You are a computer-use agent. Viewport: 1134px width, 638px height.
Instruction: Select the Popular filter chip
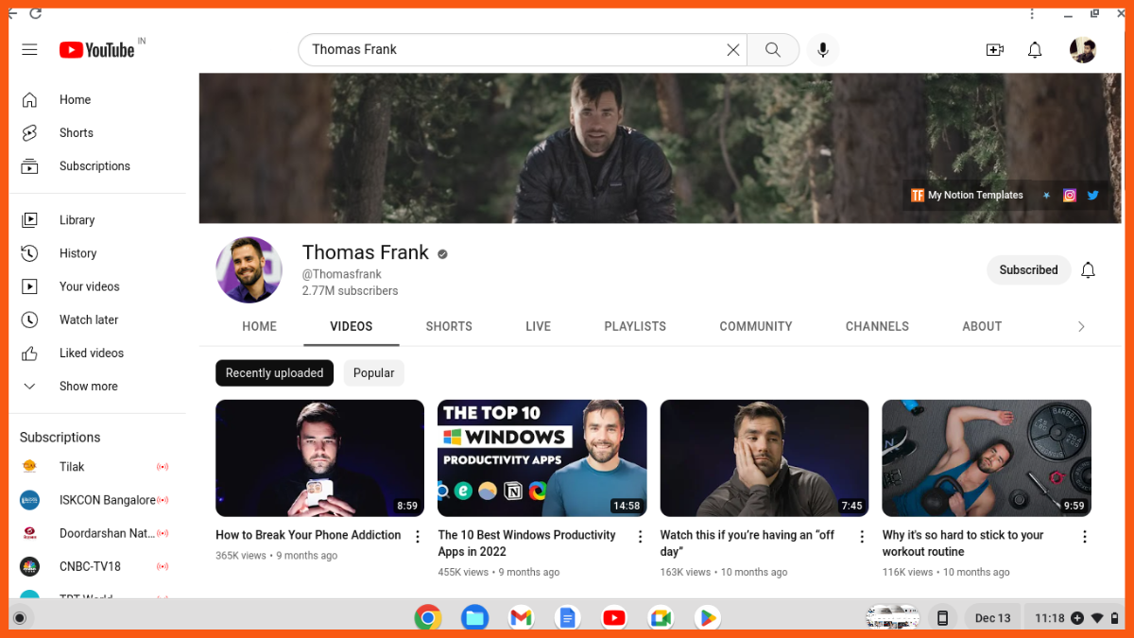point(373,373)
